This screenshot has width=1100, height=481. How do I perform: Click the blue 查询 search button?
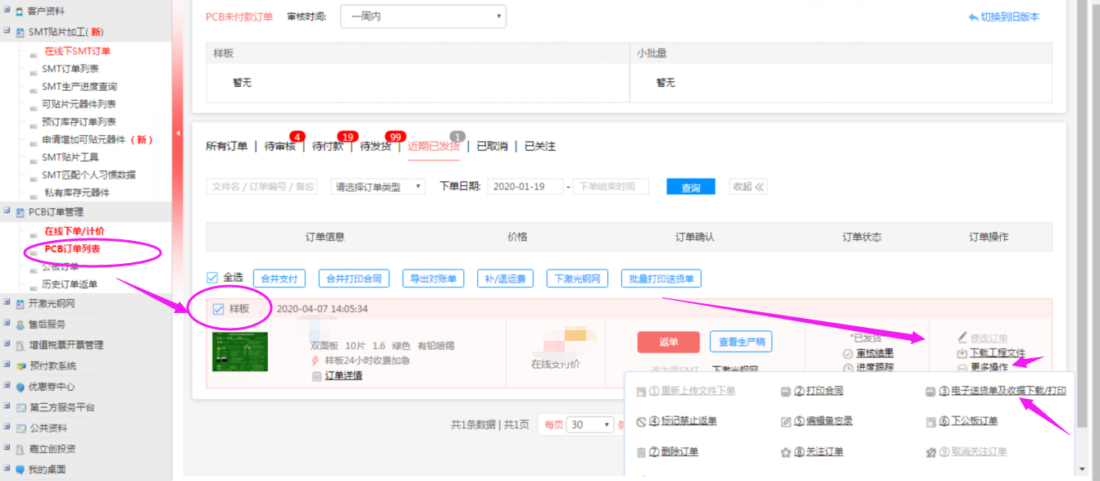click(690, 188)
